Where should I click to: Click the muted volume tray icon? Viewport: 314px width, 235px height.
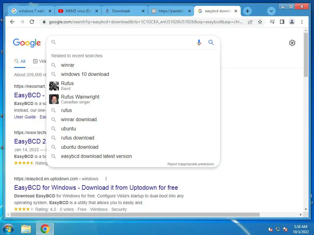pyautogui.click(x=270, y=229)
